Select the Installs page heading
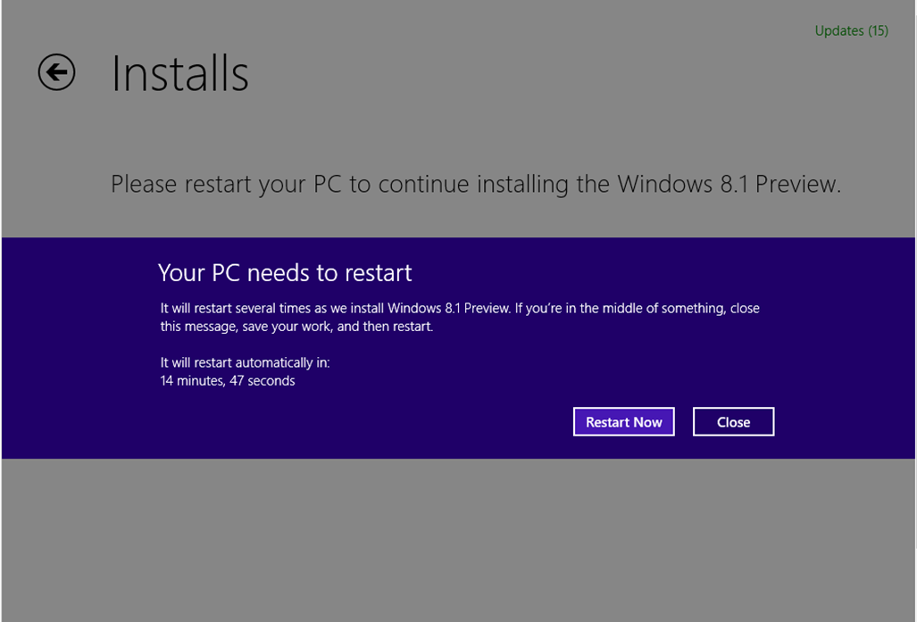 179,73
